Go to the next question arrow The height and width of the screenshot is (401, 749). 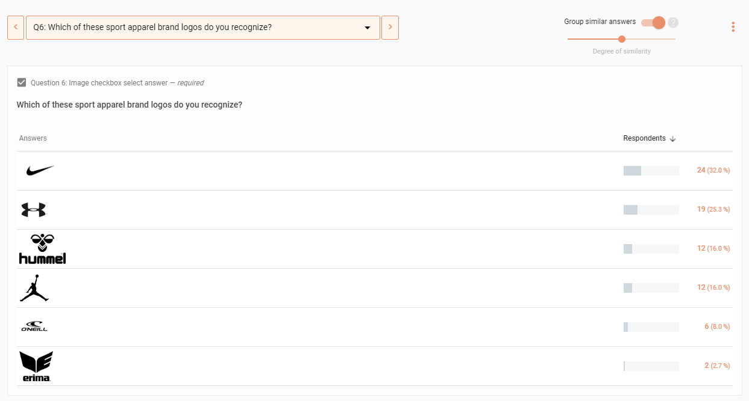click(390, 28)
